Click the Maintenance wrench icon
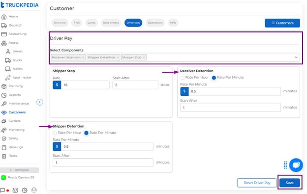The image size is (307, 194). point(4,104)
